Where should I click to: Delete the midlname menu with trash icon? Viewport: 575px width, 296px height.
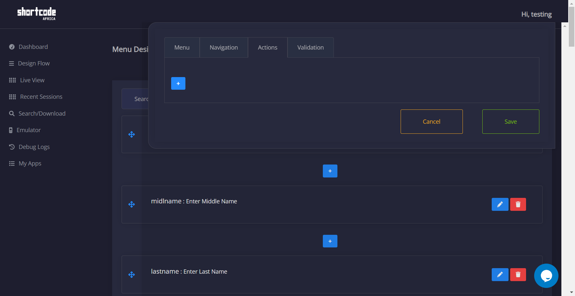518,204
